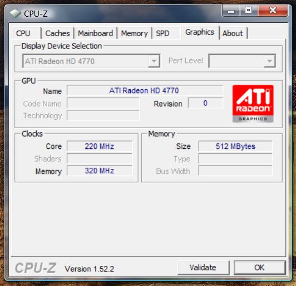Click the empty Shaders clock field
This screenshot has height=286, width=296.
click(x=100, y=158)
